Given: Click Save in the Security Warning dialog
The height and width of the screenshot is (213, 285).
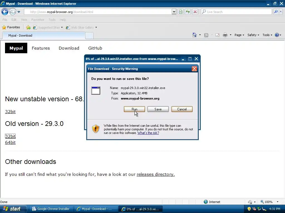Looking at the screenshot, I should 158,109.
